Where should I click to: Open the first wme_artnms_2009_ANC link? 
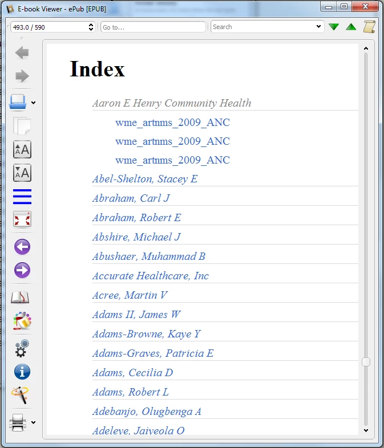click(x=172, y=123)
